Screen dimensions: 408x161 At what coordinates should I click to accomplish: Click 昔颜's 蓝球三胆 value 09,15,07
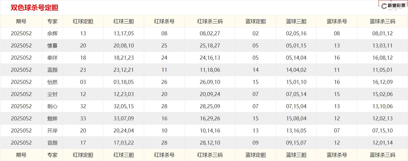[296, 143]
